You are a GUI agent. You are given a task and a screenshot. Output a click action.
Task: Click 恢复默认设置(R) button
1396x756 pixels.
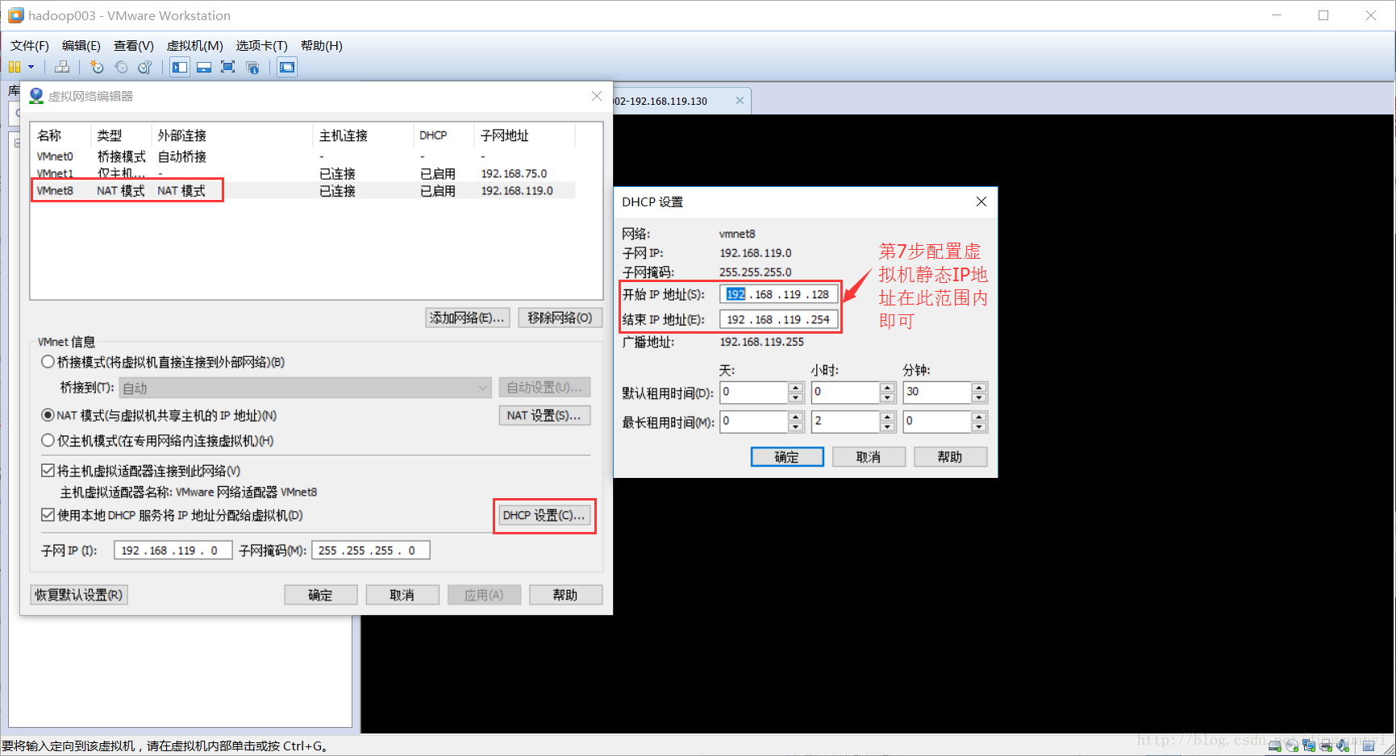pos(79,595)
